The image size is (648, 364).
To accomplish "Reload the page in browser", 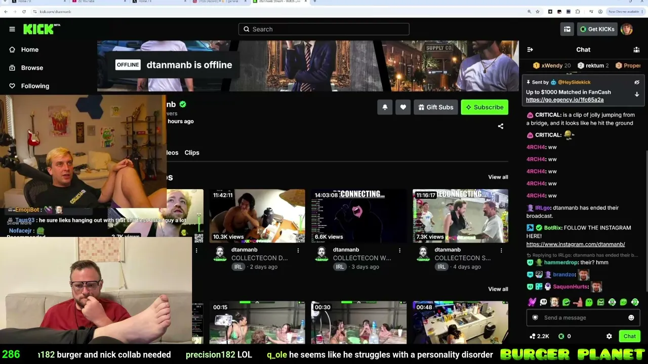I will point(24,12).
